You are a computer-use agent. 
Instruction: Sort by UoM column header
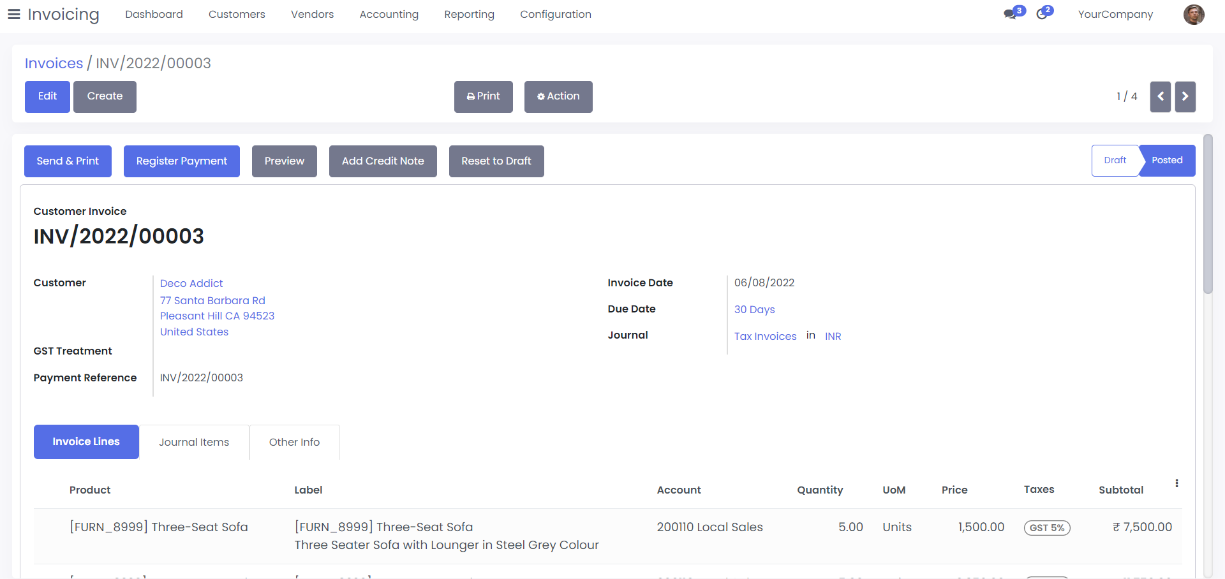tap(894, 490)
